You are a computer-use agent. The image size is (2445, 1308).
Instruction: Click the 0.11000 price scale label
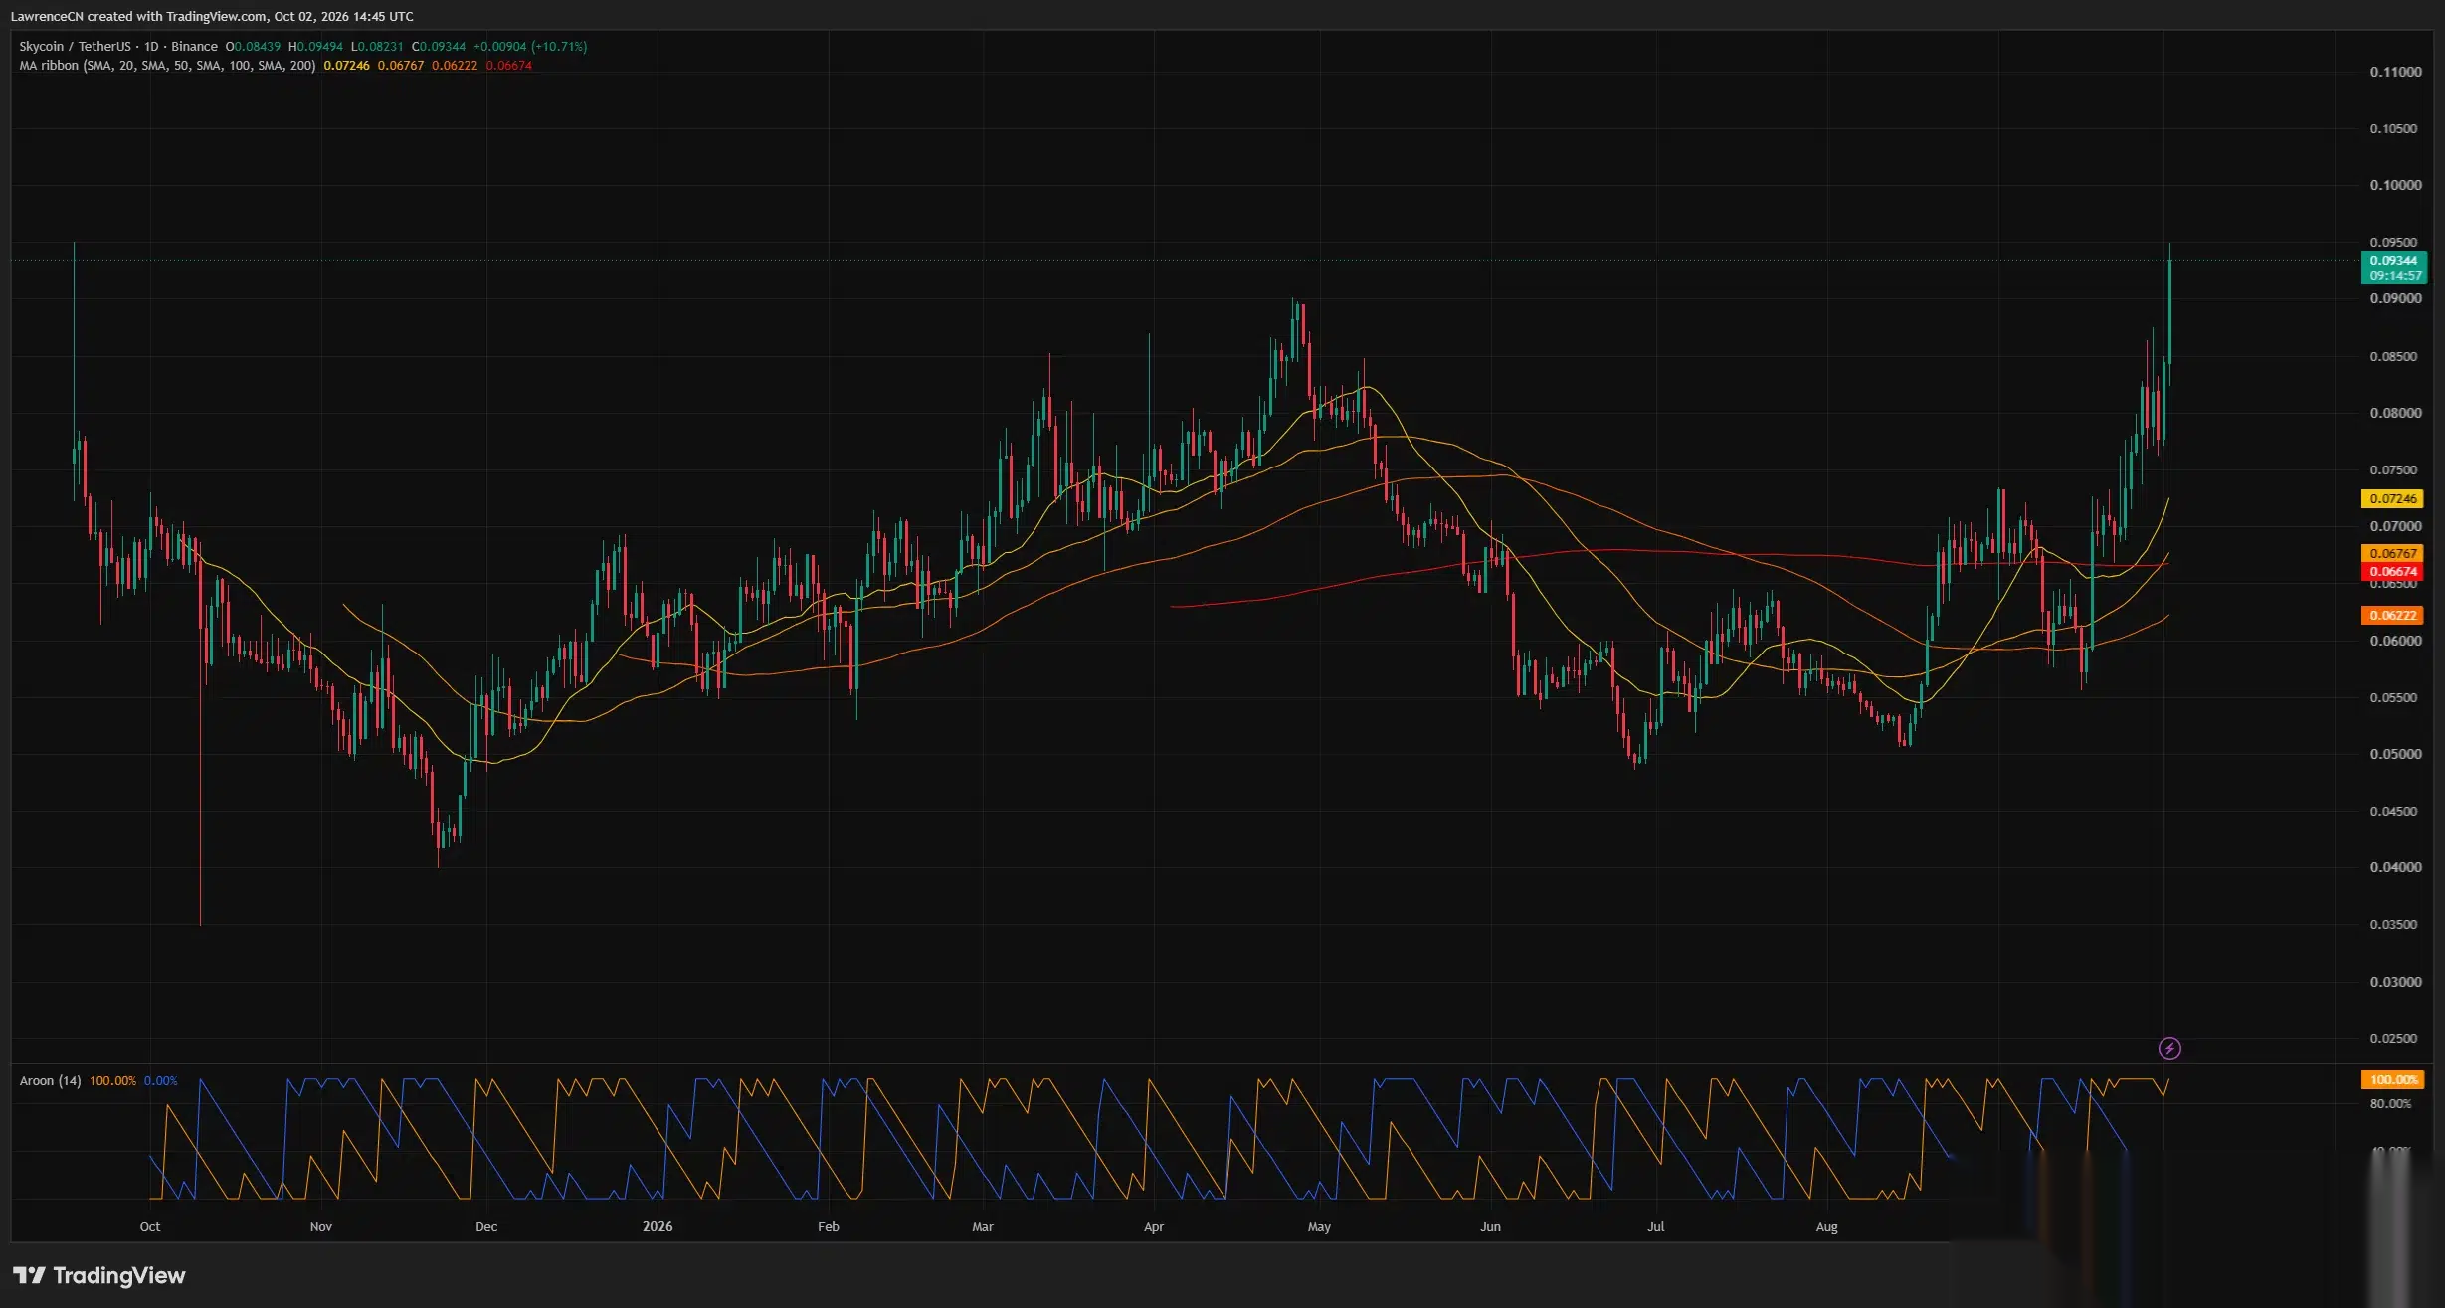[x=2395, y=72]
